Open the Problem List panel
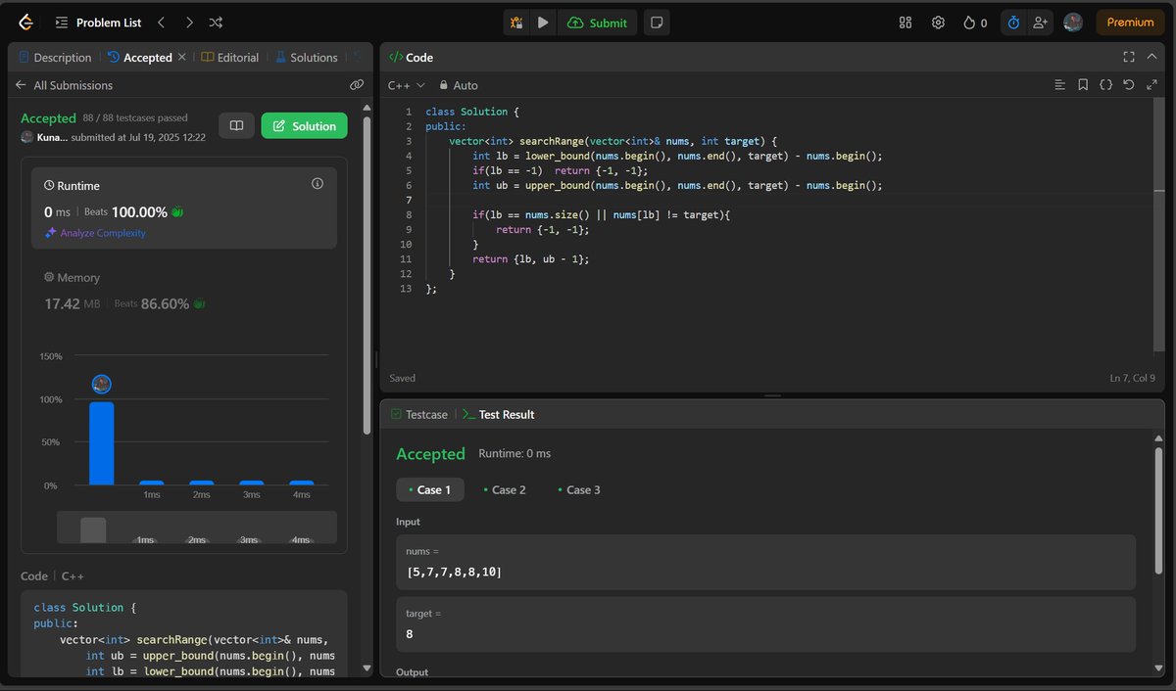 click(x=99, y=22)
